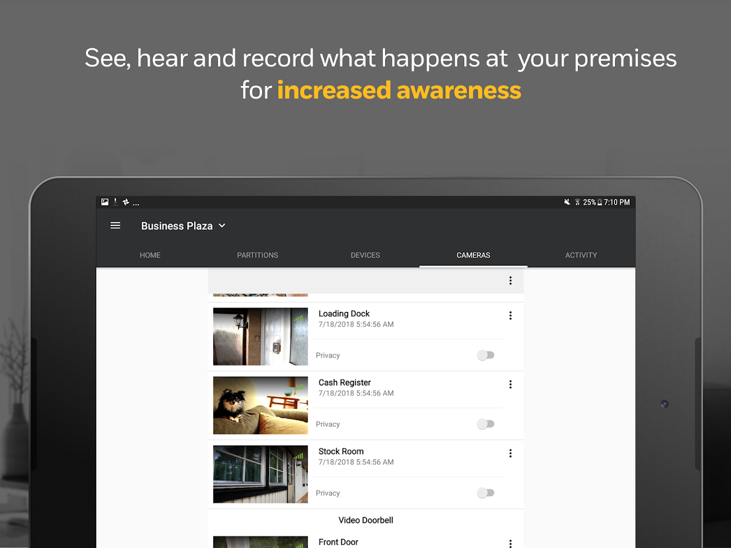Select the Cameras tab
The width and height of the screenshot is (731, 548).
(473, 255)
